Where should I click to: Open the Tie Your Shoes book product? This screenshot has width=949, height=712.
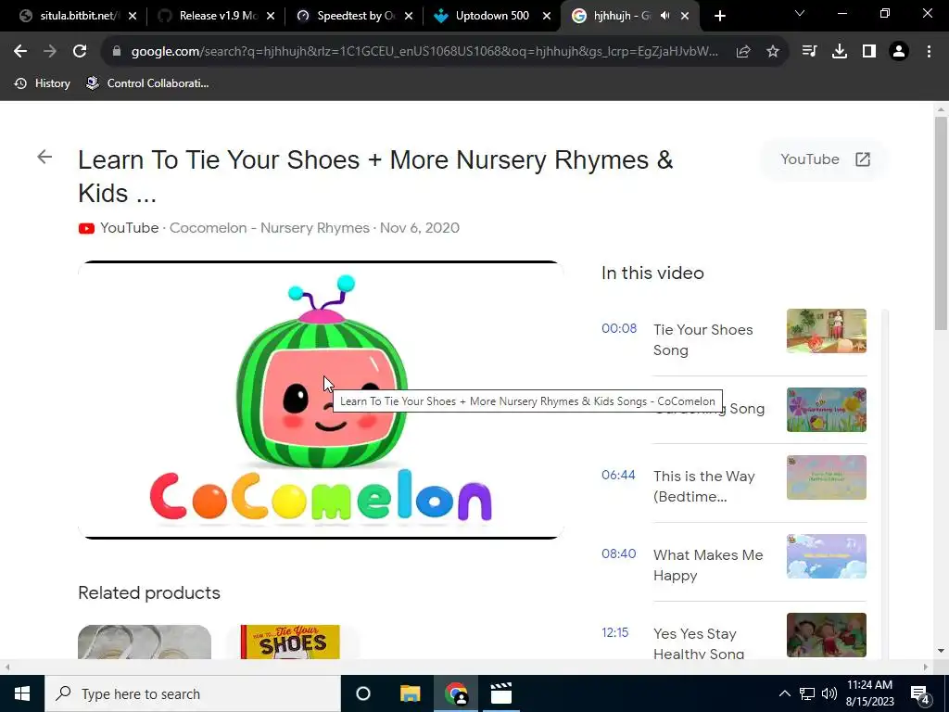[290, 642]
